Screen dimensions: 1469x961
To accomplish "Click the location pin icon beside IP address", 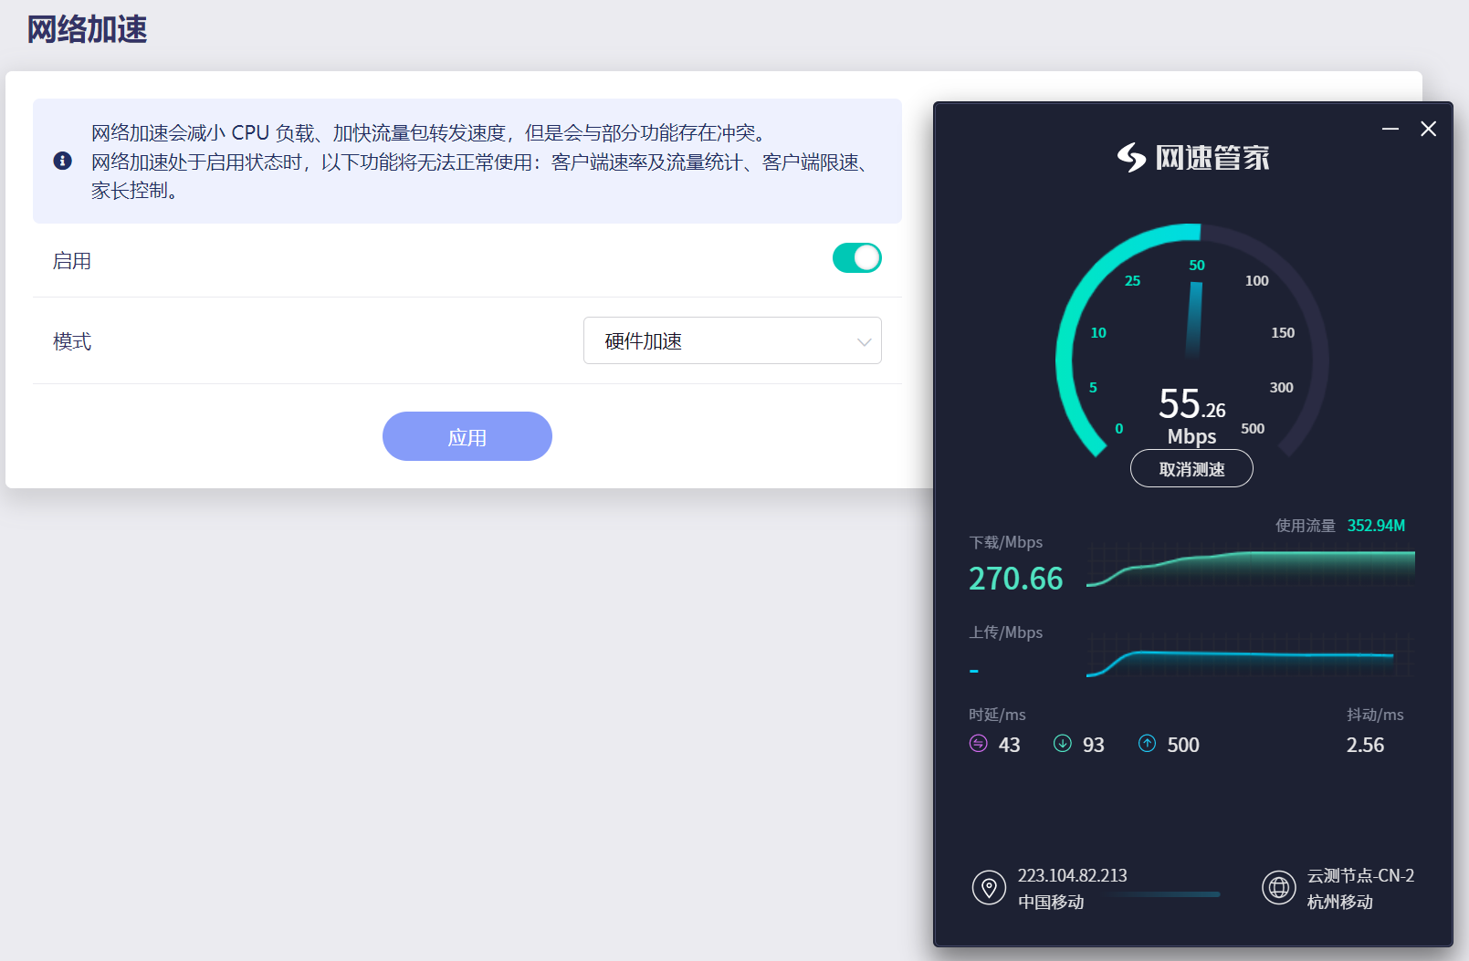I will 988,887.
